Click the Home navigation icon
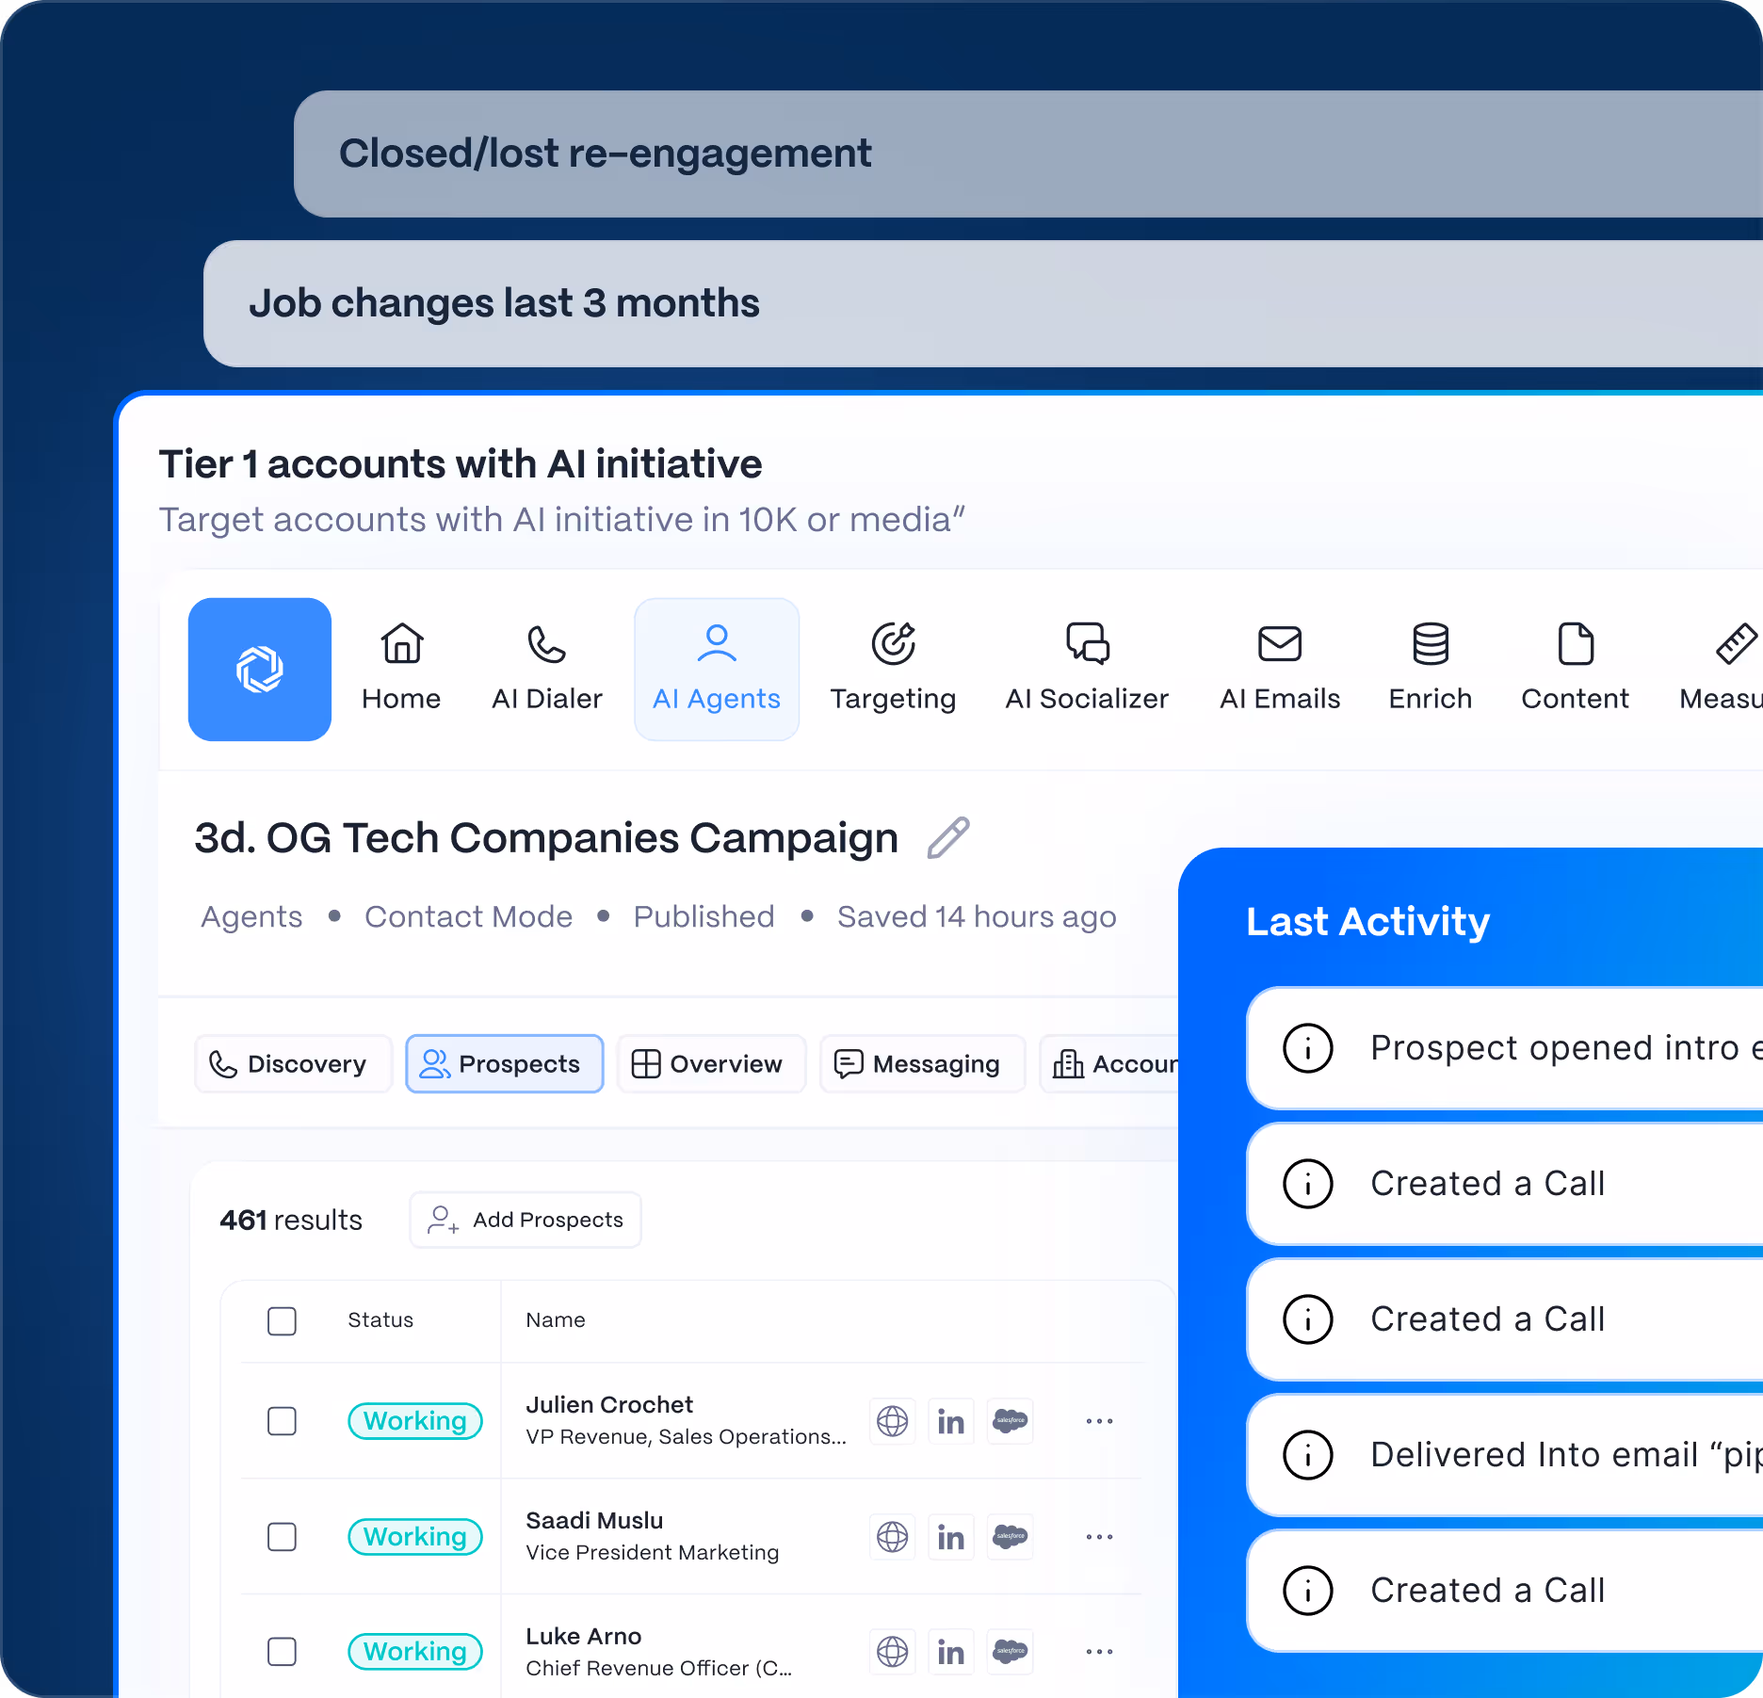Viewport: 1763px width, 1698px height. tap(400, 644)
